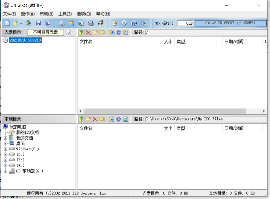Click the Open file folder toolbar icon
Image resolution: width=270 pixels, height=199 pixels.
[15, 23]
